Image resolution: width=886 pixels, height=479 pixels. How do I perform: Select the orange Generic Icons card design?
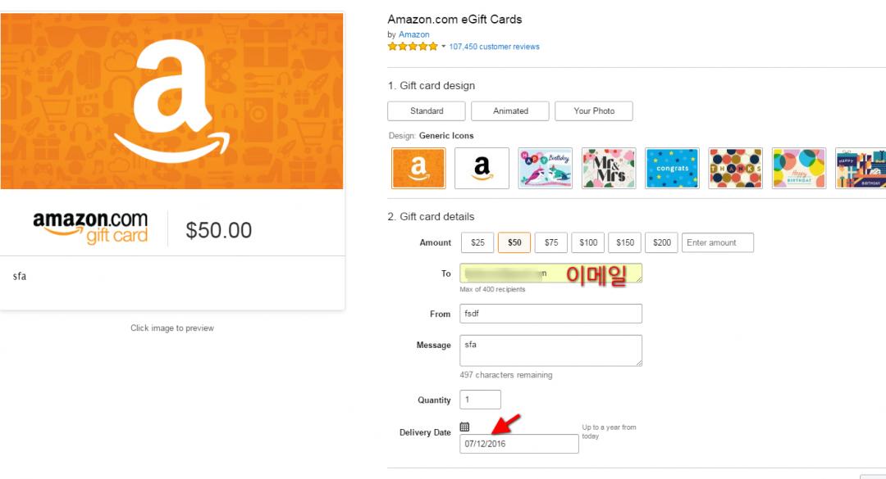418,168
